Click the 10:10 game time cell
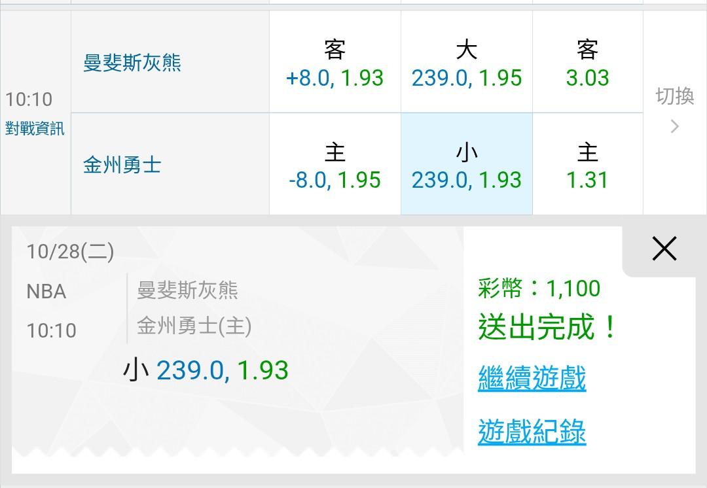This screenshot has width=707, height=488. pyautogui.click(x=29, y=99)
